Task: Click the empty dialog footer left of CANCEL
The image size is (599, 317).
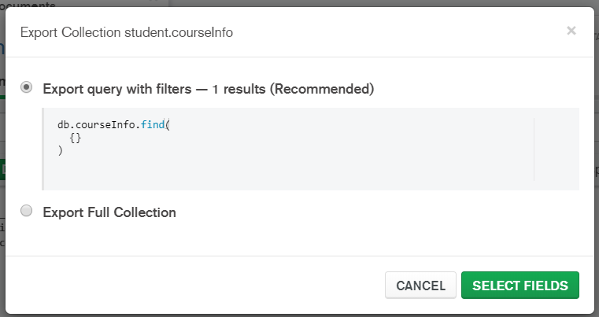Action: click(197, 286)
